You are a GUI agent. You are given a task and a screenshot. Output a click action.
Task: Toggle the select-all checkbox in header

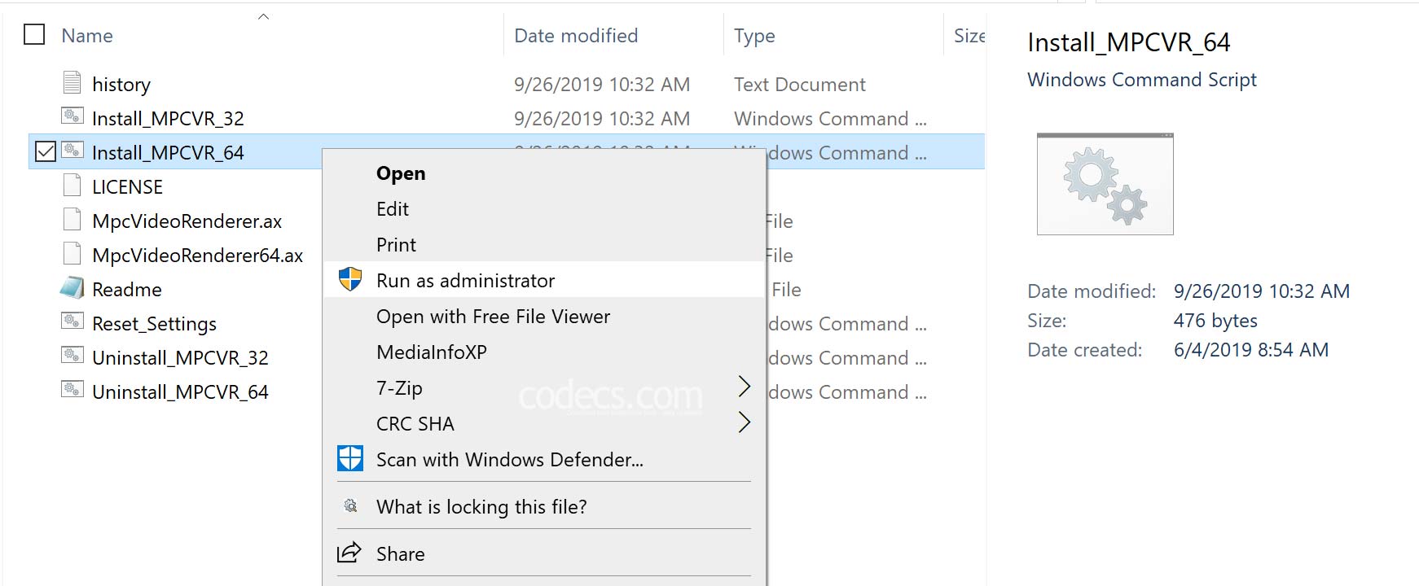click(34, 34)
